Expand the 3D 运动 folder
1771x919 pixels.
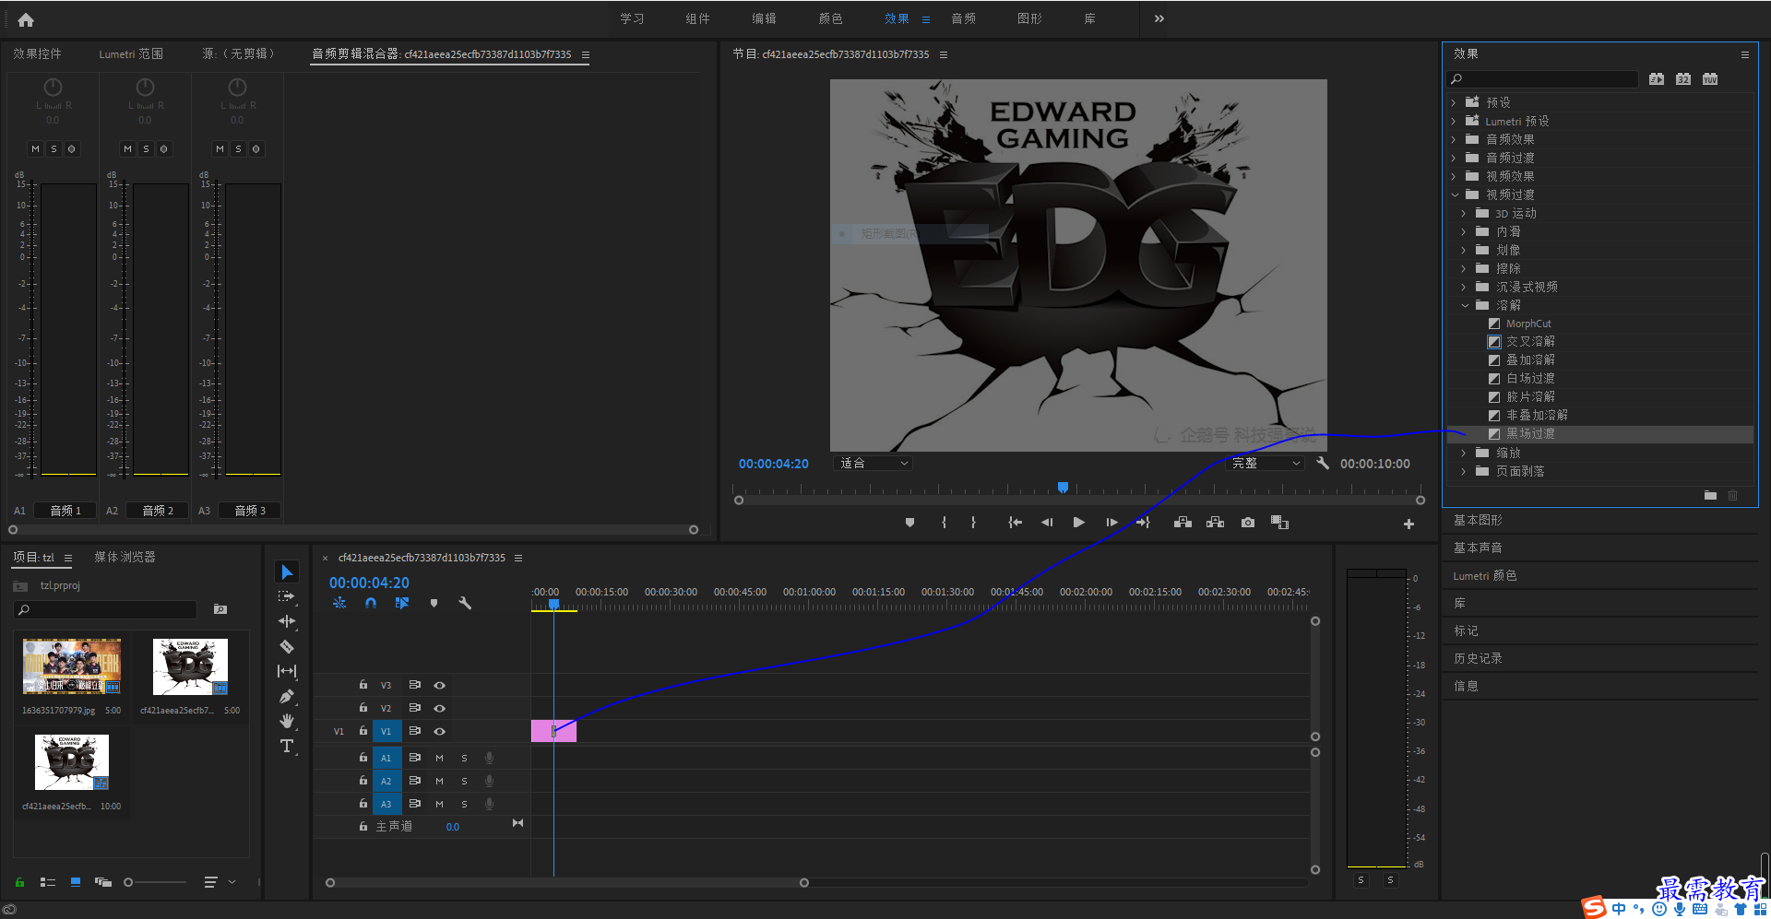coord(1464,213)
